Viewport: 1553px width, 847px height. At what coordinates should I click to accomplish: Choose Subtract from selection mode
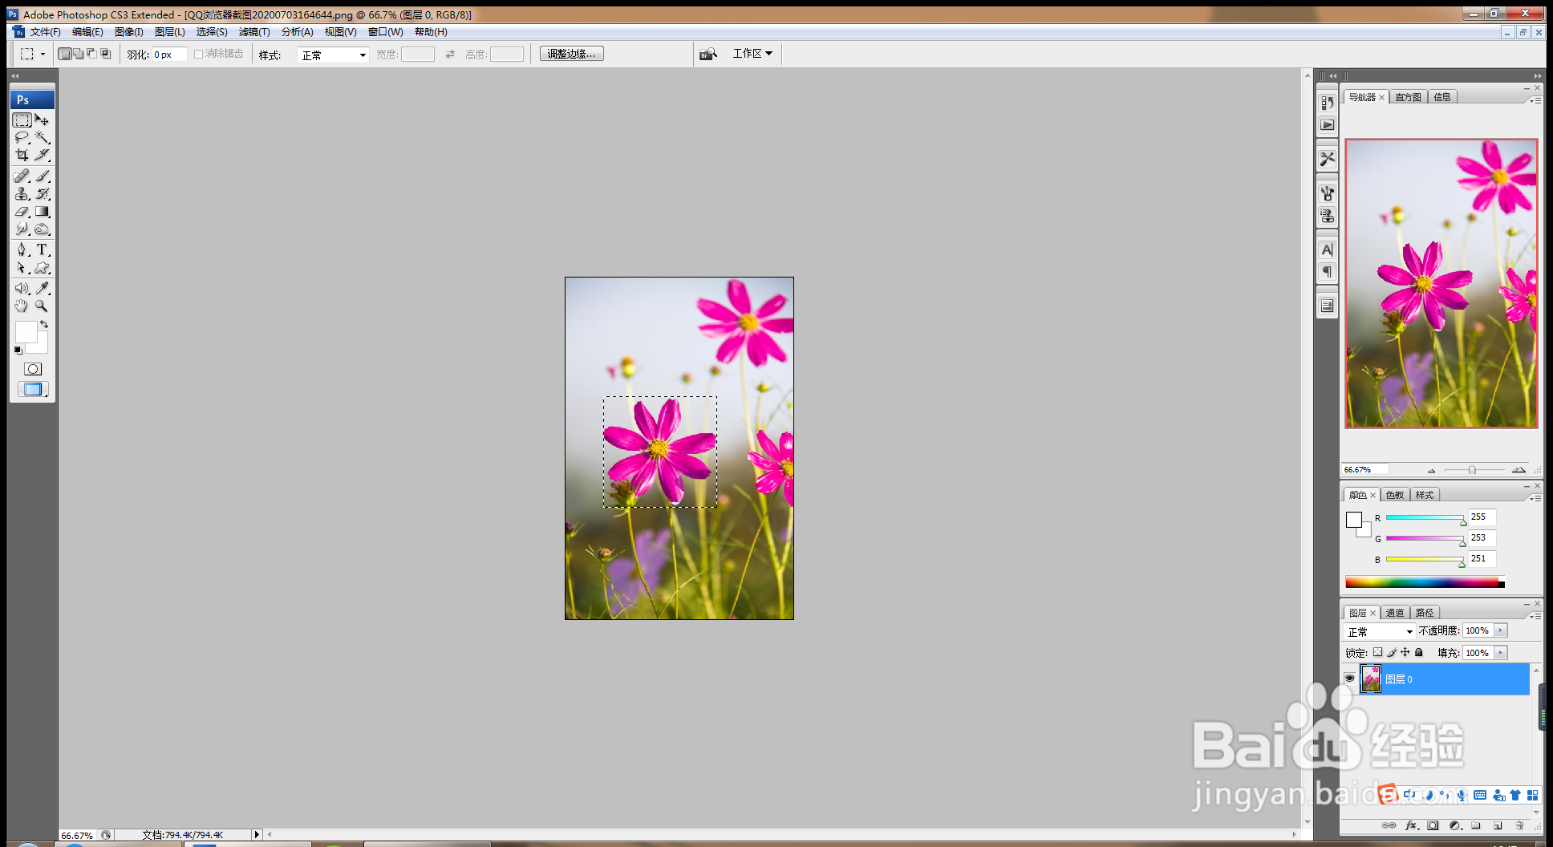coord(92,54)
